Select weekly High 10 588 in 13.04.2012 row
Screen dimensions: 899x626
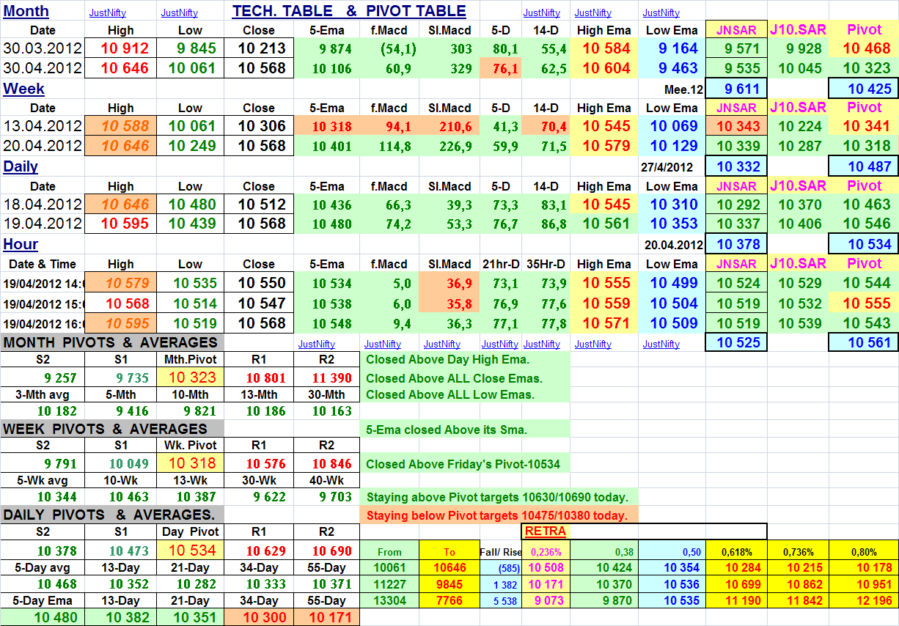coord(120,126)
